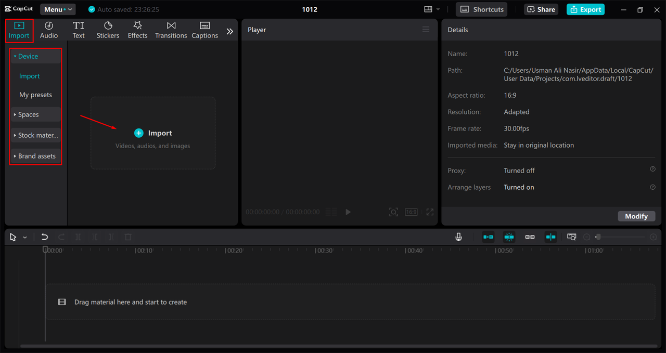The image size is (666, 353).
Task: Show Proxy help info icon
Action: point(652,169)
